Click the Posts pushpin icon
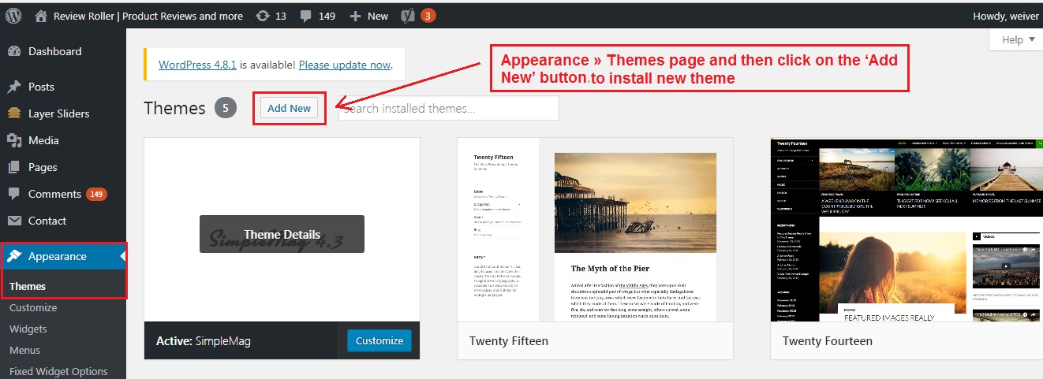Viewport: 1043px width, 379px height. (14, 87)
